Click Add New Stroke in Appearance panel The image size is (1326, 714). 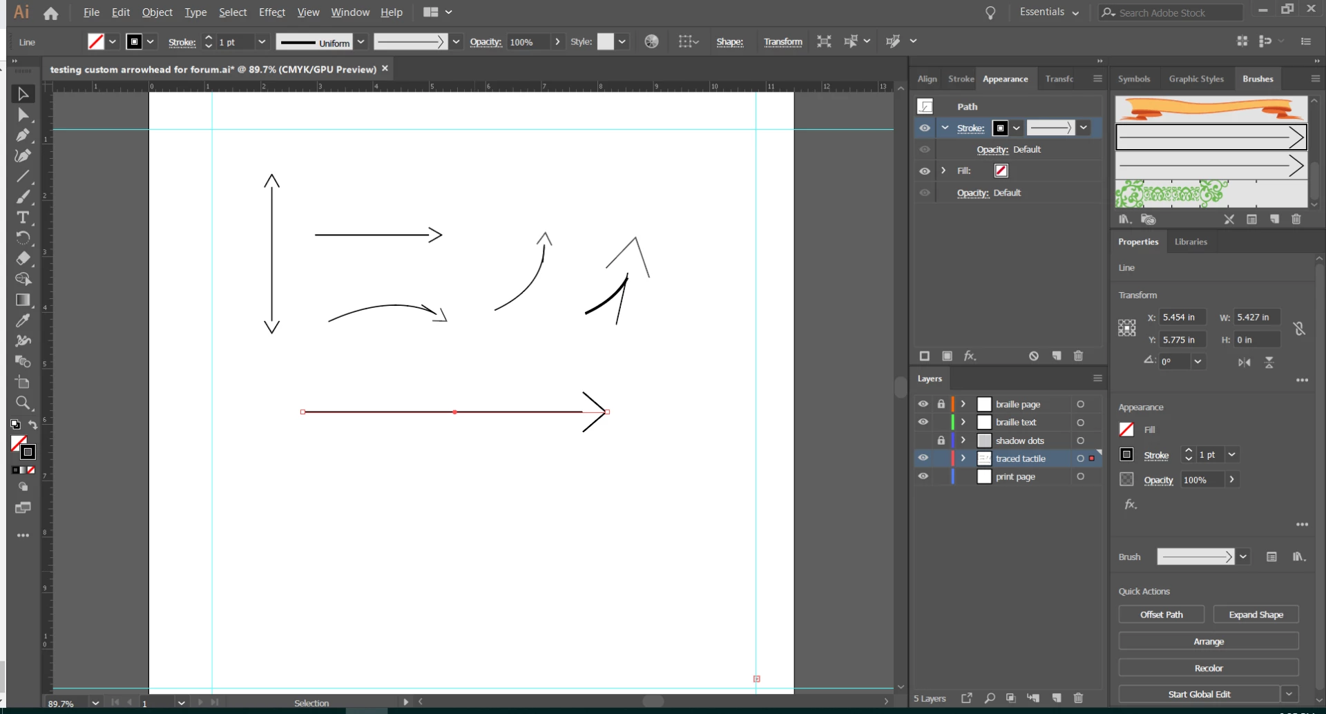click(925, 356)
